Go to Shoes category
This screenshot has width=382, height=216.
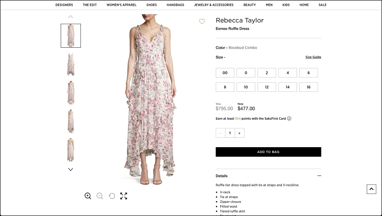pos(151,5)
